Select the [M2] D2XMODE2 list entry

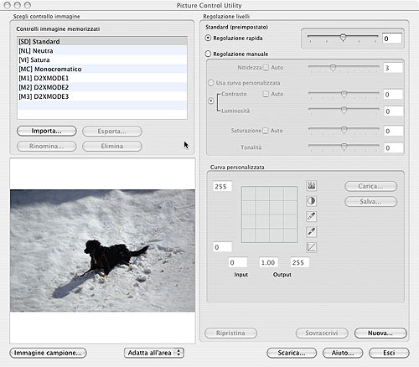click(102, 87)
